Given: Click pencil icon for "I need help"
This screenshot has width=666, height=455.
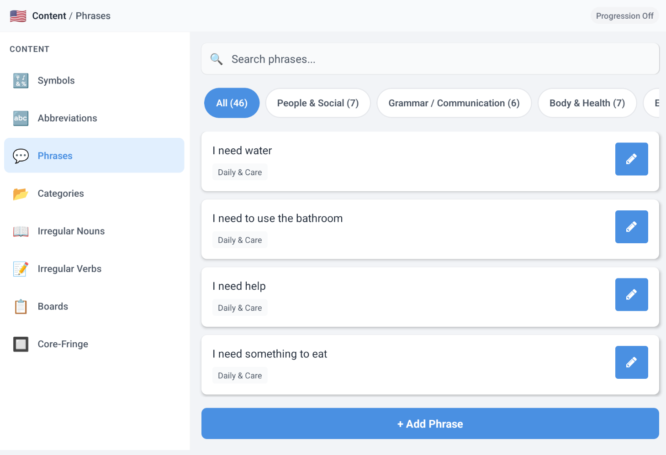Looking at the screenshot, I should point(631,294).
